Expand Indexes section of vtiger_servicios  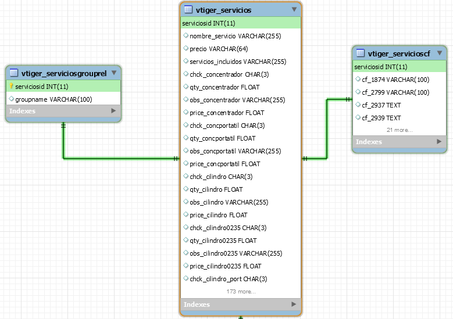click(x=294, y=304)
